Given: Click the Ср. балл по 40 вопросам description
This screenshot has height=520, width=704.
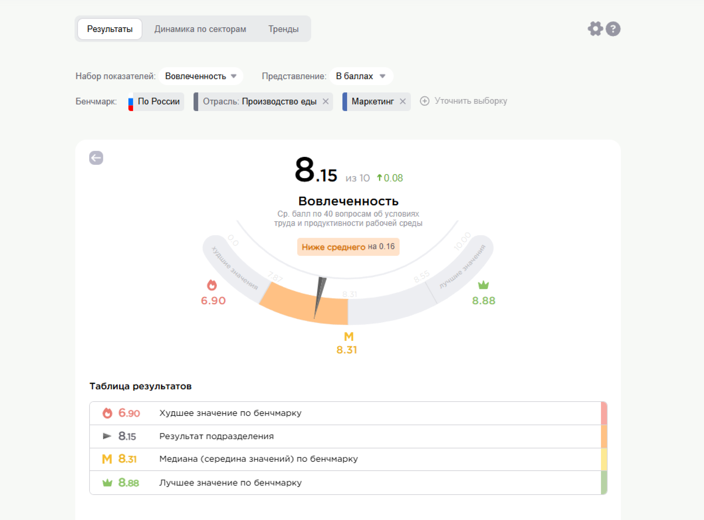Looking at the screenshot, I should pos(348,218).
